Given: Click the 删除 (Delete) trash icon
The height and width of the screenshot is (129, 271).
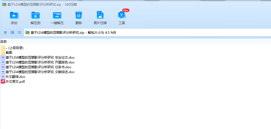Looking at the screenshot, I should point(79,15).
